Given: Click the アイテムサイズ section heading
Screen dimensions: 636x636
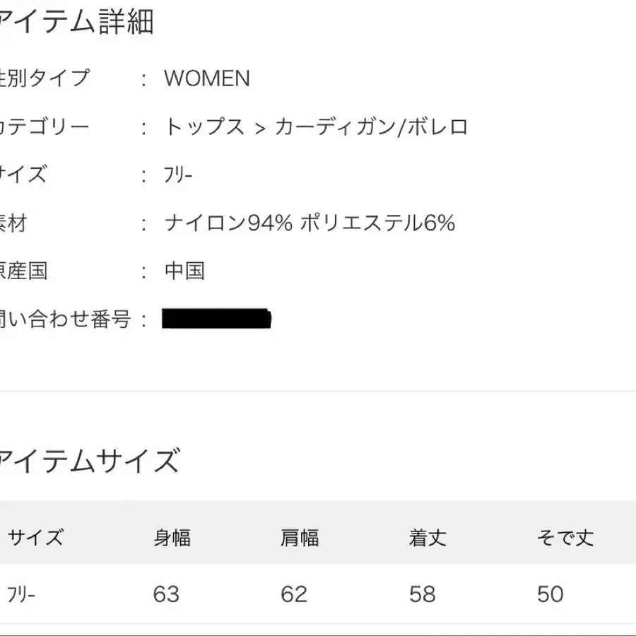Looking at the screenshot, I should coord(89,461).
